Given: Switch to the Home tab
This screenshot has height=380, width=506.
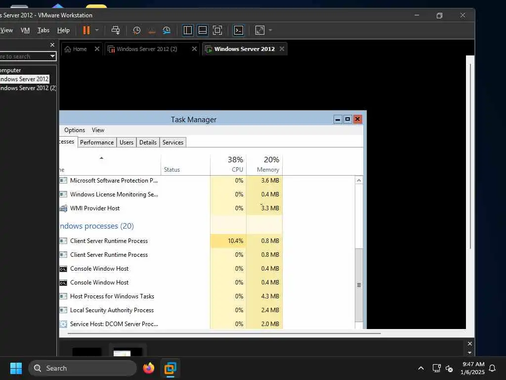Looking at the screenshot, I should (x=76, y=49).
